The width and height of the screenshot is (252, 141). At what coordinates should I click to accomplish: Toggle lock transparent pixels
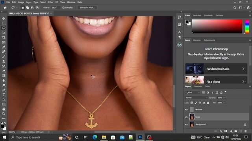(x=192, y=103)
